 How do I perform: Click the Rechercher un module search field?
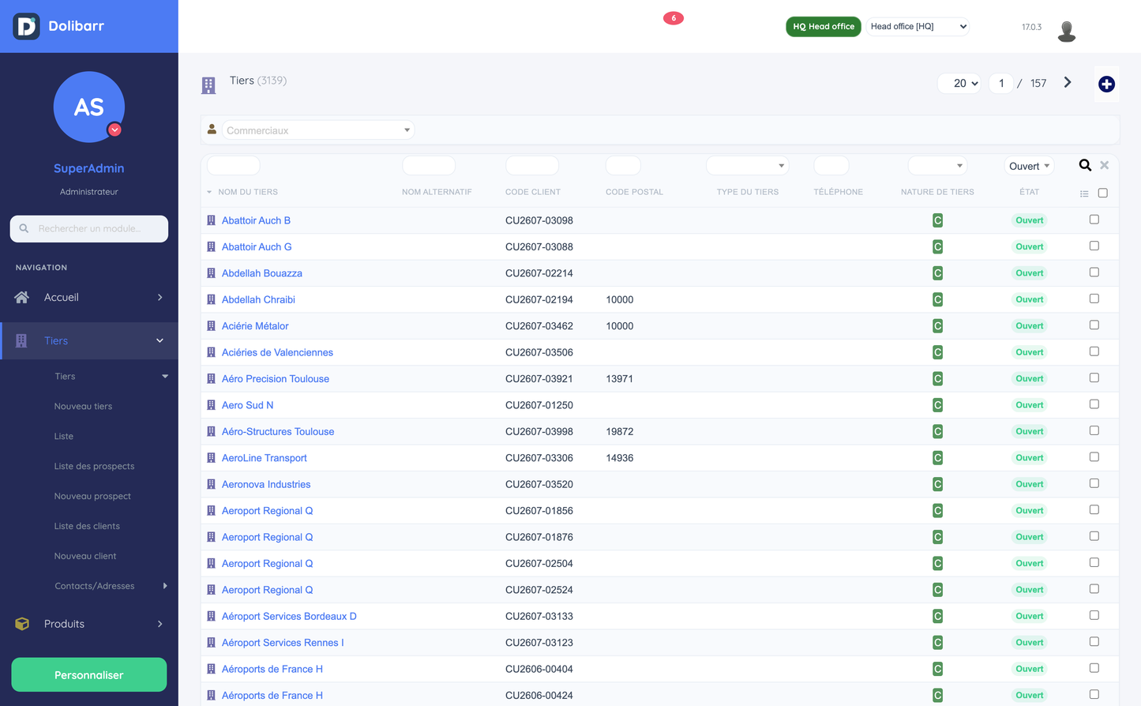point(89,228)
